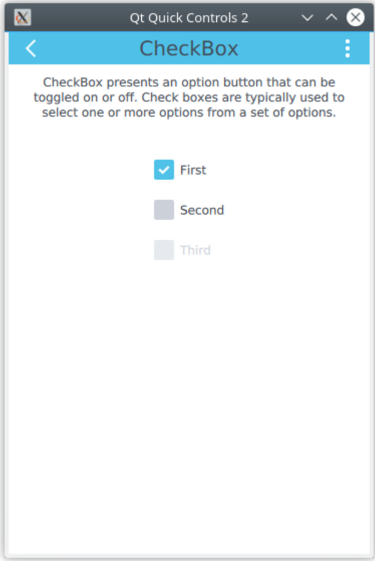This screenshot has height=561, width=375.
Task: Click the line starting "CheckBox presents an option"
Action: (x=189, y=83)
